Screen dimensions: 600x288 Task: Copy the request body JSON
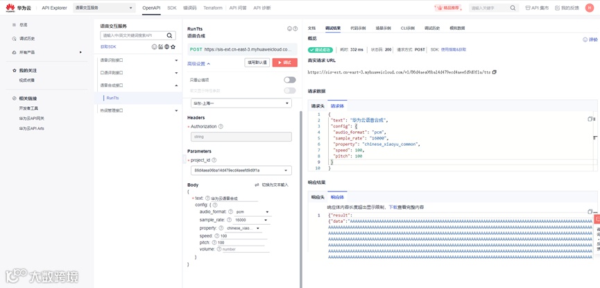(x=590, y=119)
